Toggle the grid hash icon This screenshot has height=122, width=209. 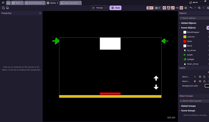(x=186, y=8)
